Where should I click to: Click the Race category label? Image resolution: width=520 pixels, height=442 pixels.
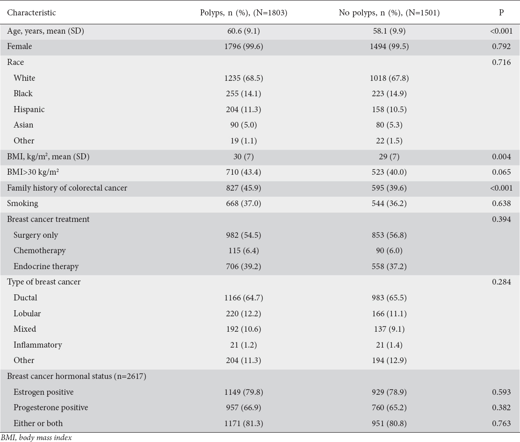tap(15, 62)
